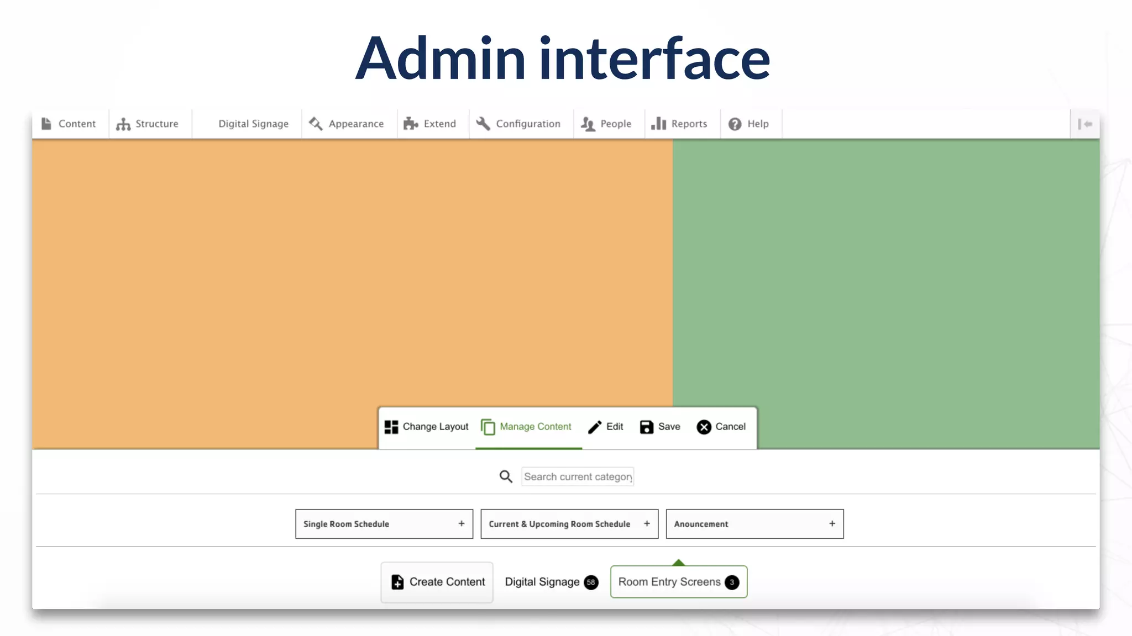1132x636 pixels.
Task: Click the Appearance paintbrush icon
Action: (x=316, y=124)
